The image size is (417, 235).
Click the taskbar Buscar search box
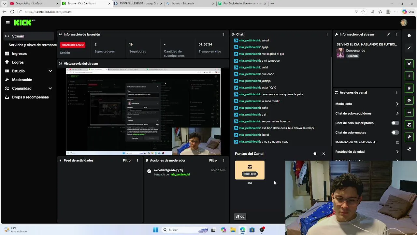point(184,230)
